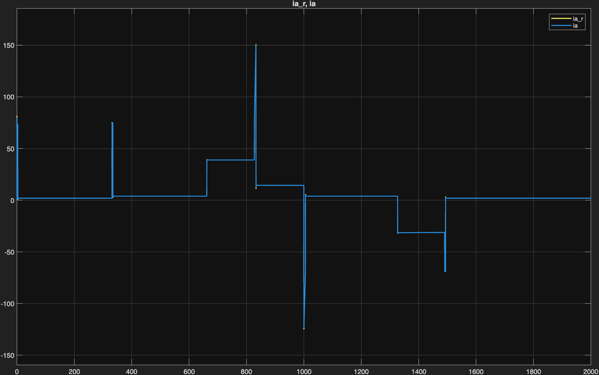Viewport: 599px width, 375px height.
Task: Click the x-axis tick label 1000
Action: click(304, 371)
